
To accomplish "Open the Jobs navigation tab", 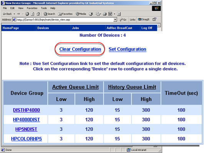I will (x=75, y=28).
